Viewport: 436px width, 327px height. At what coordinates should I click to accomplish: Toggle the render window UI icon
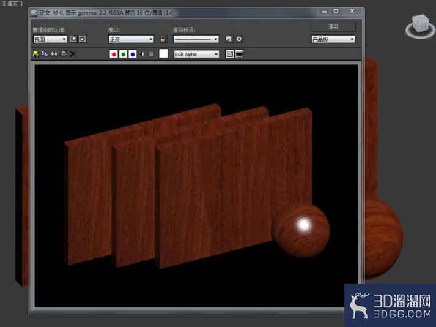point(239,54)
